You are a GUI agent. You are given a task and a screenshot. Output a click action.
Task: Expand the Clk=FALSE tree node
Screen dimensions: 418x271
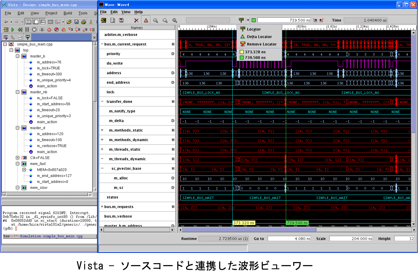18,158
